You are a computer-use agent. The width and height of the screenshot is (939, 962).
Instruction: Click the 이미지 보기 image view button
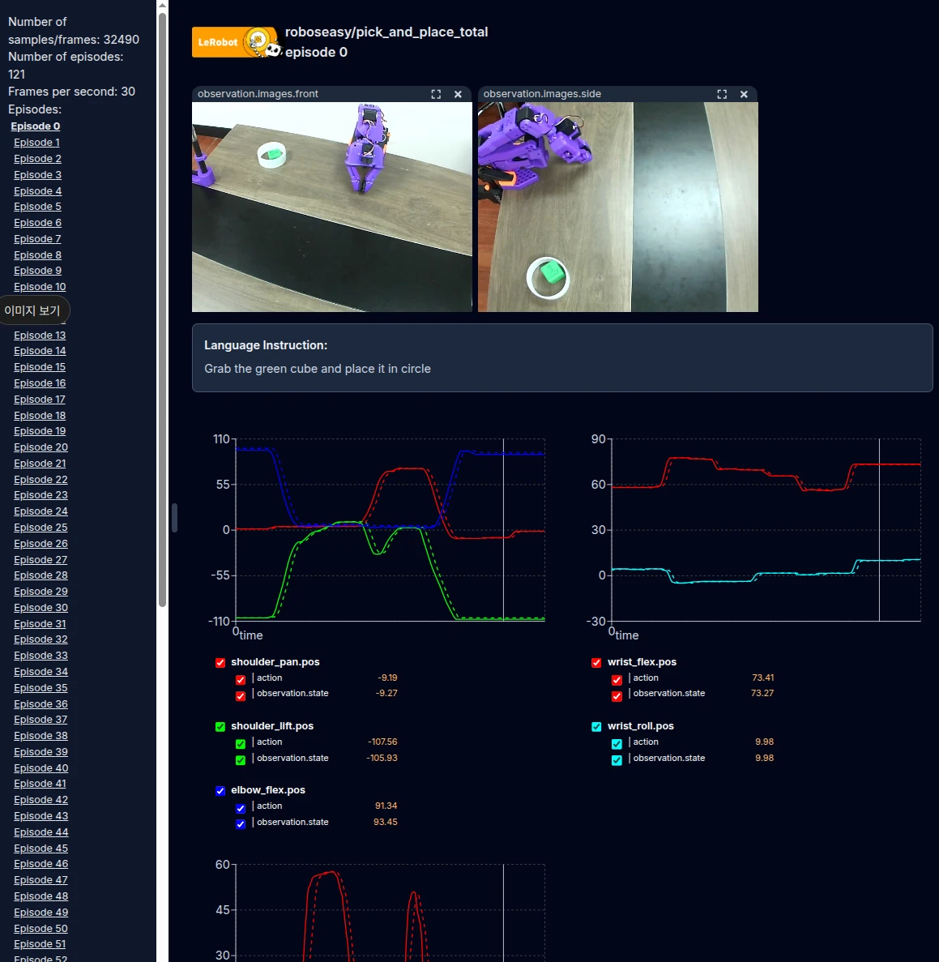point(32,310)
